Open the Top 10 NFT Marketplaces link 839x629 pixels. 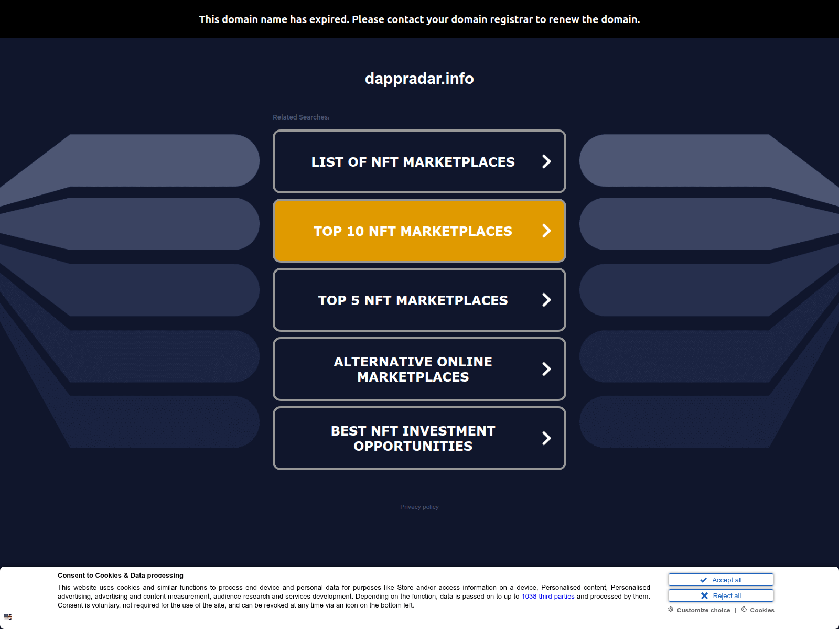pos(419,231)
